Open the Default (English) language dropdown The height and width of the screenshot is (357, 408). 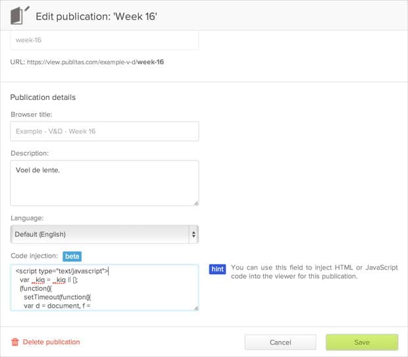(104, 234)
